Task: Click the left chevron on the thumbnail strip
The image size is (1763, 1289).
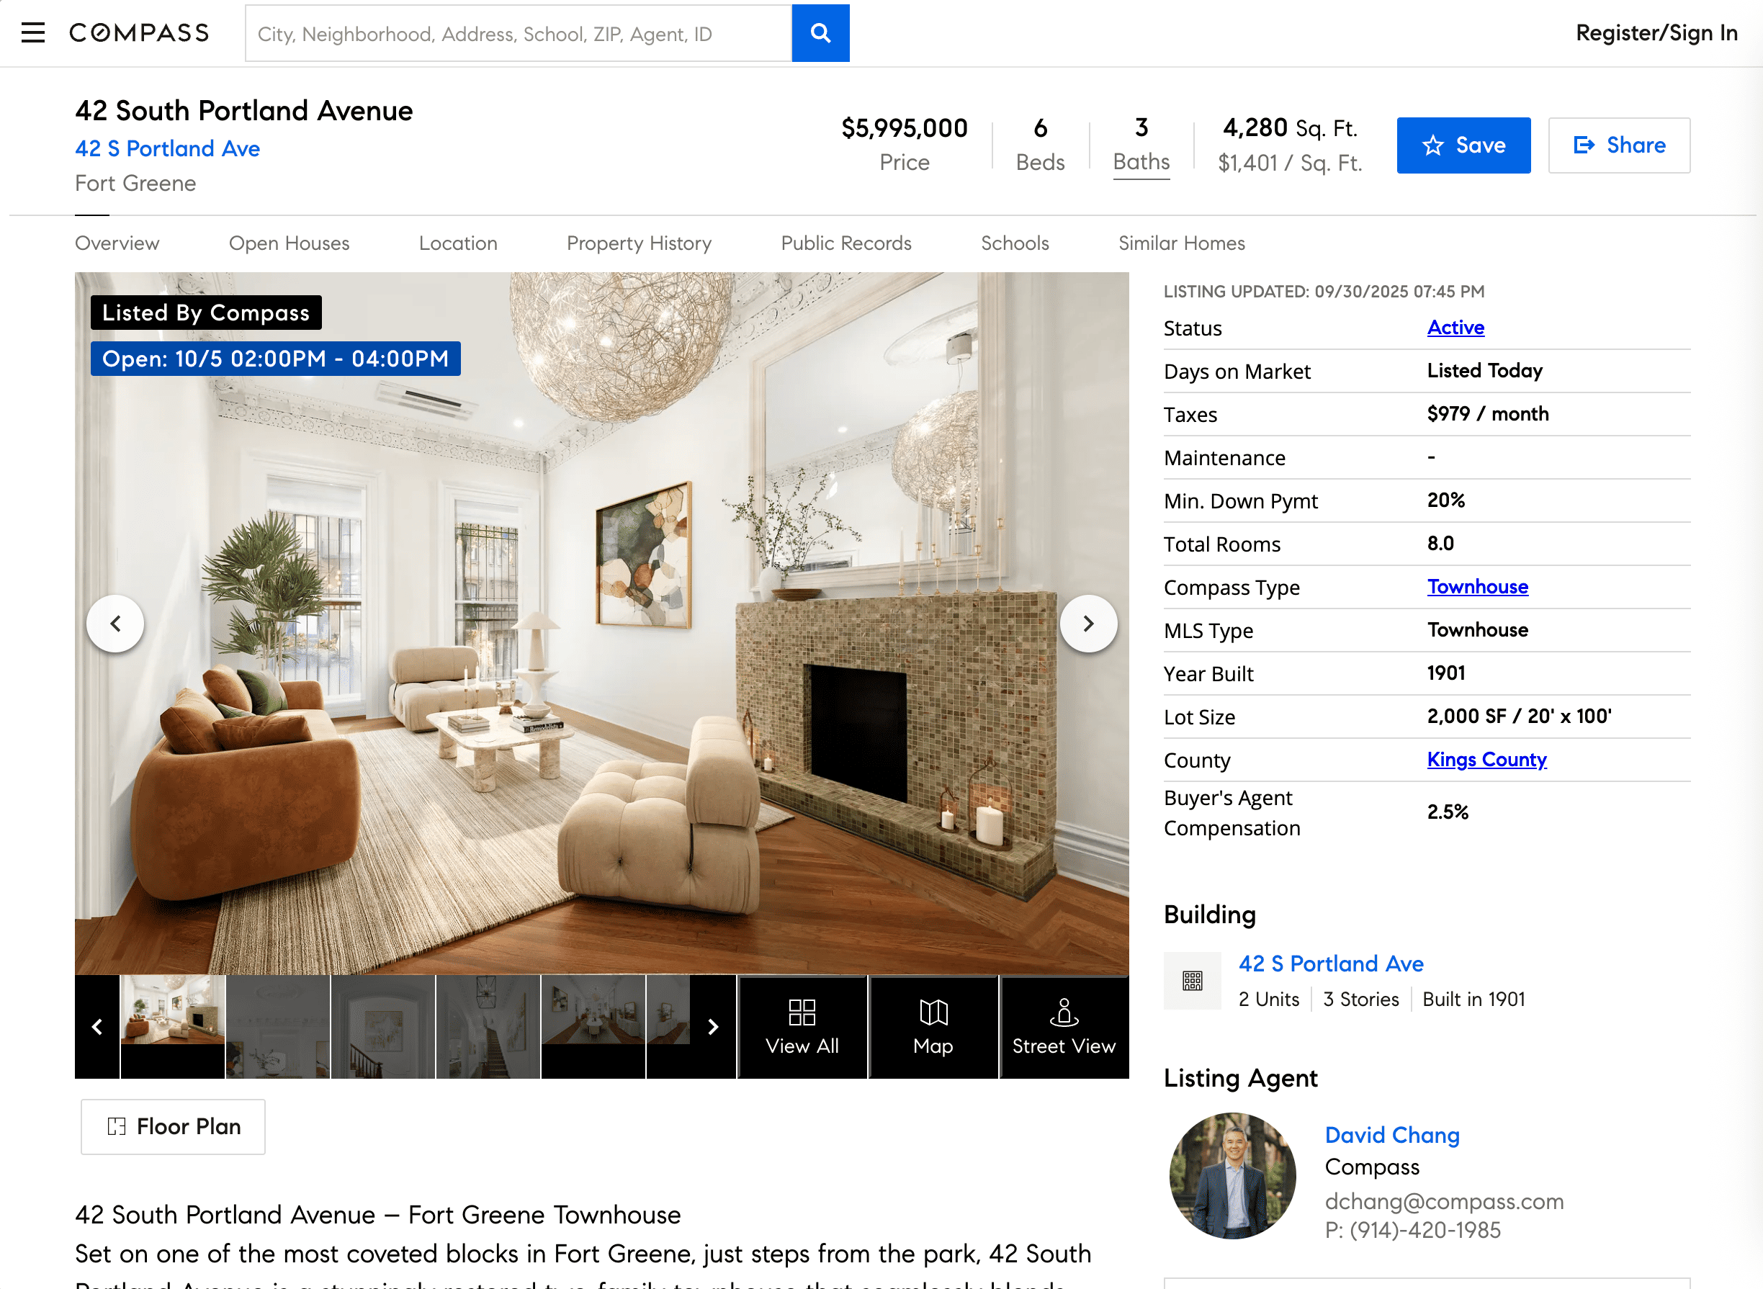Action: (97, 1027)
